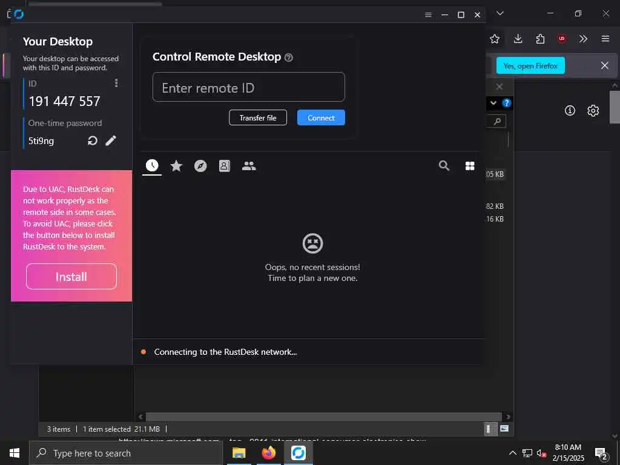This screenshot has width=620, height=465.
Task: List all Firefox tabs dropdown arrow
Action: click(x=500, y=13)
